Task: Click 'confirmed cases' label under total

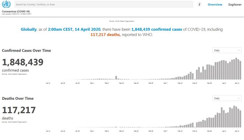Action: tap(15, 70)
